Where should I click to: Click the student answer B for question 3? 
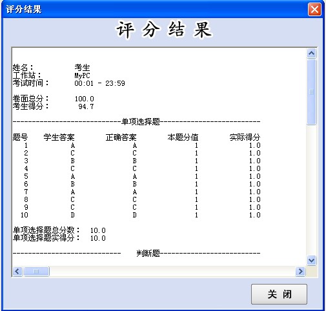[73, 161]
